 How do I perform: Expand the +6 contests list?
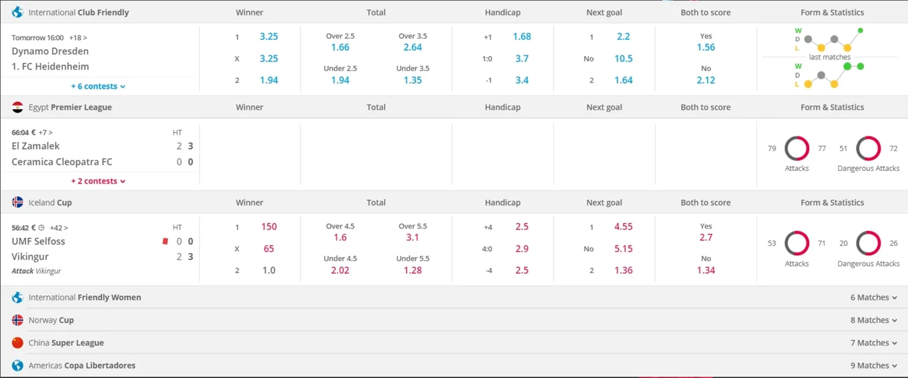pos(98,86)
